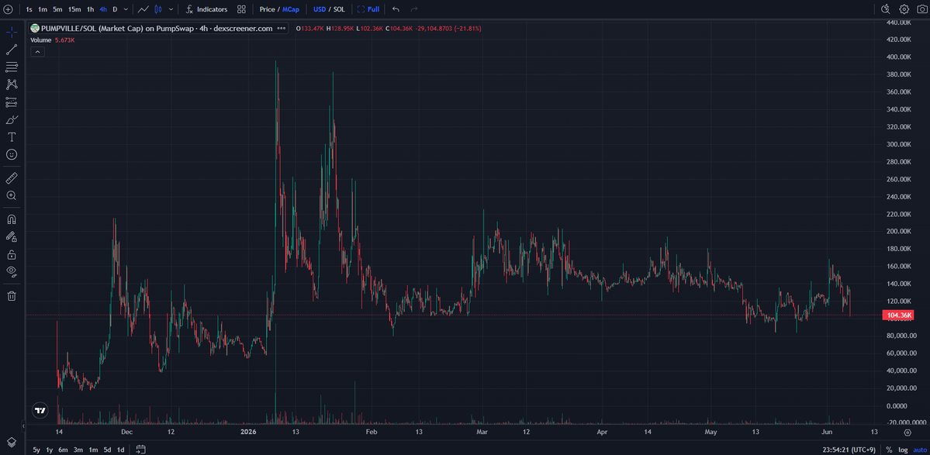Image resolution: width=930 pixels, height=455 pixels.
Task: Set interval to 15m
Action: [74, 9]
